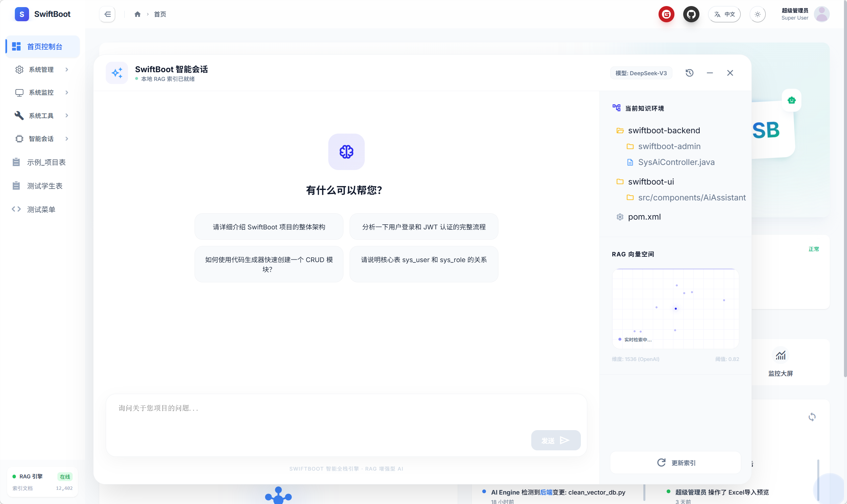847x504 pixels.
Task: Open 示例_项目表 menu item
Action: [43, 162]
